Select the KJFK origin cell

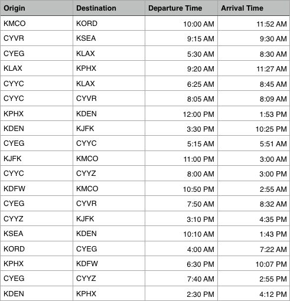tap(37, 159)
